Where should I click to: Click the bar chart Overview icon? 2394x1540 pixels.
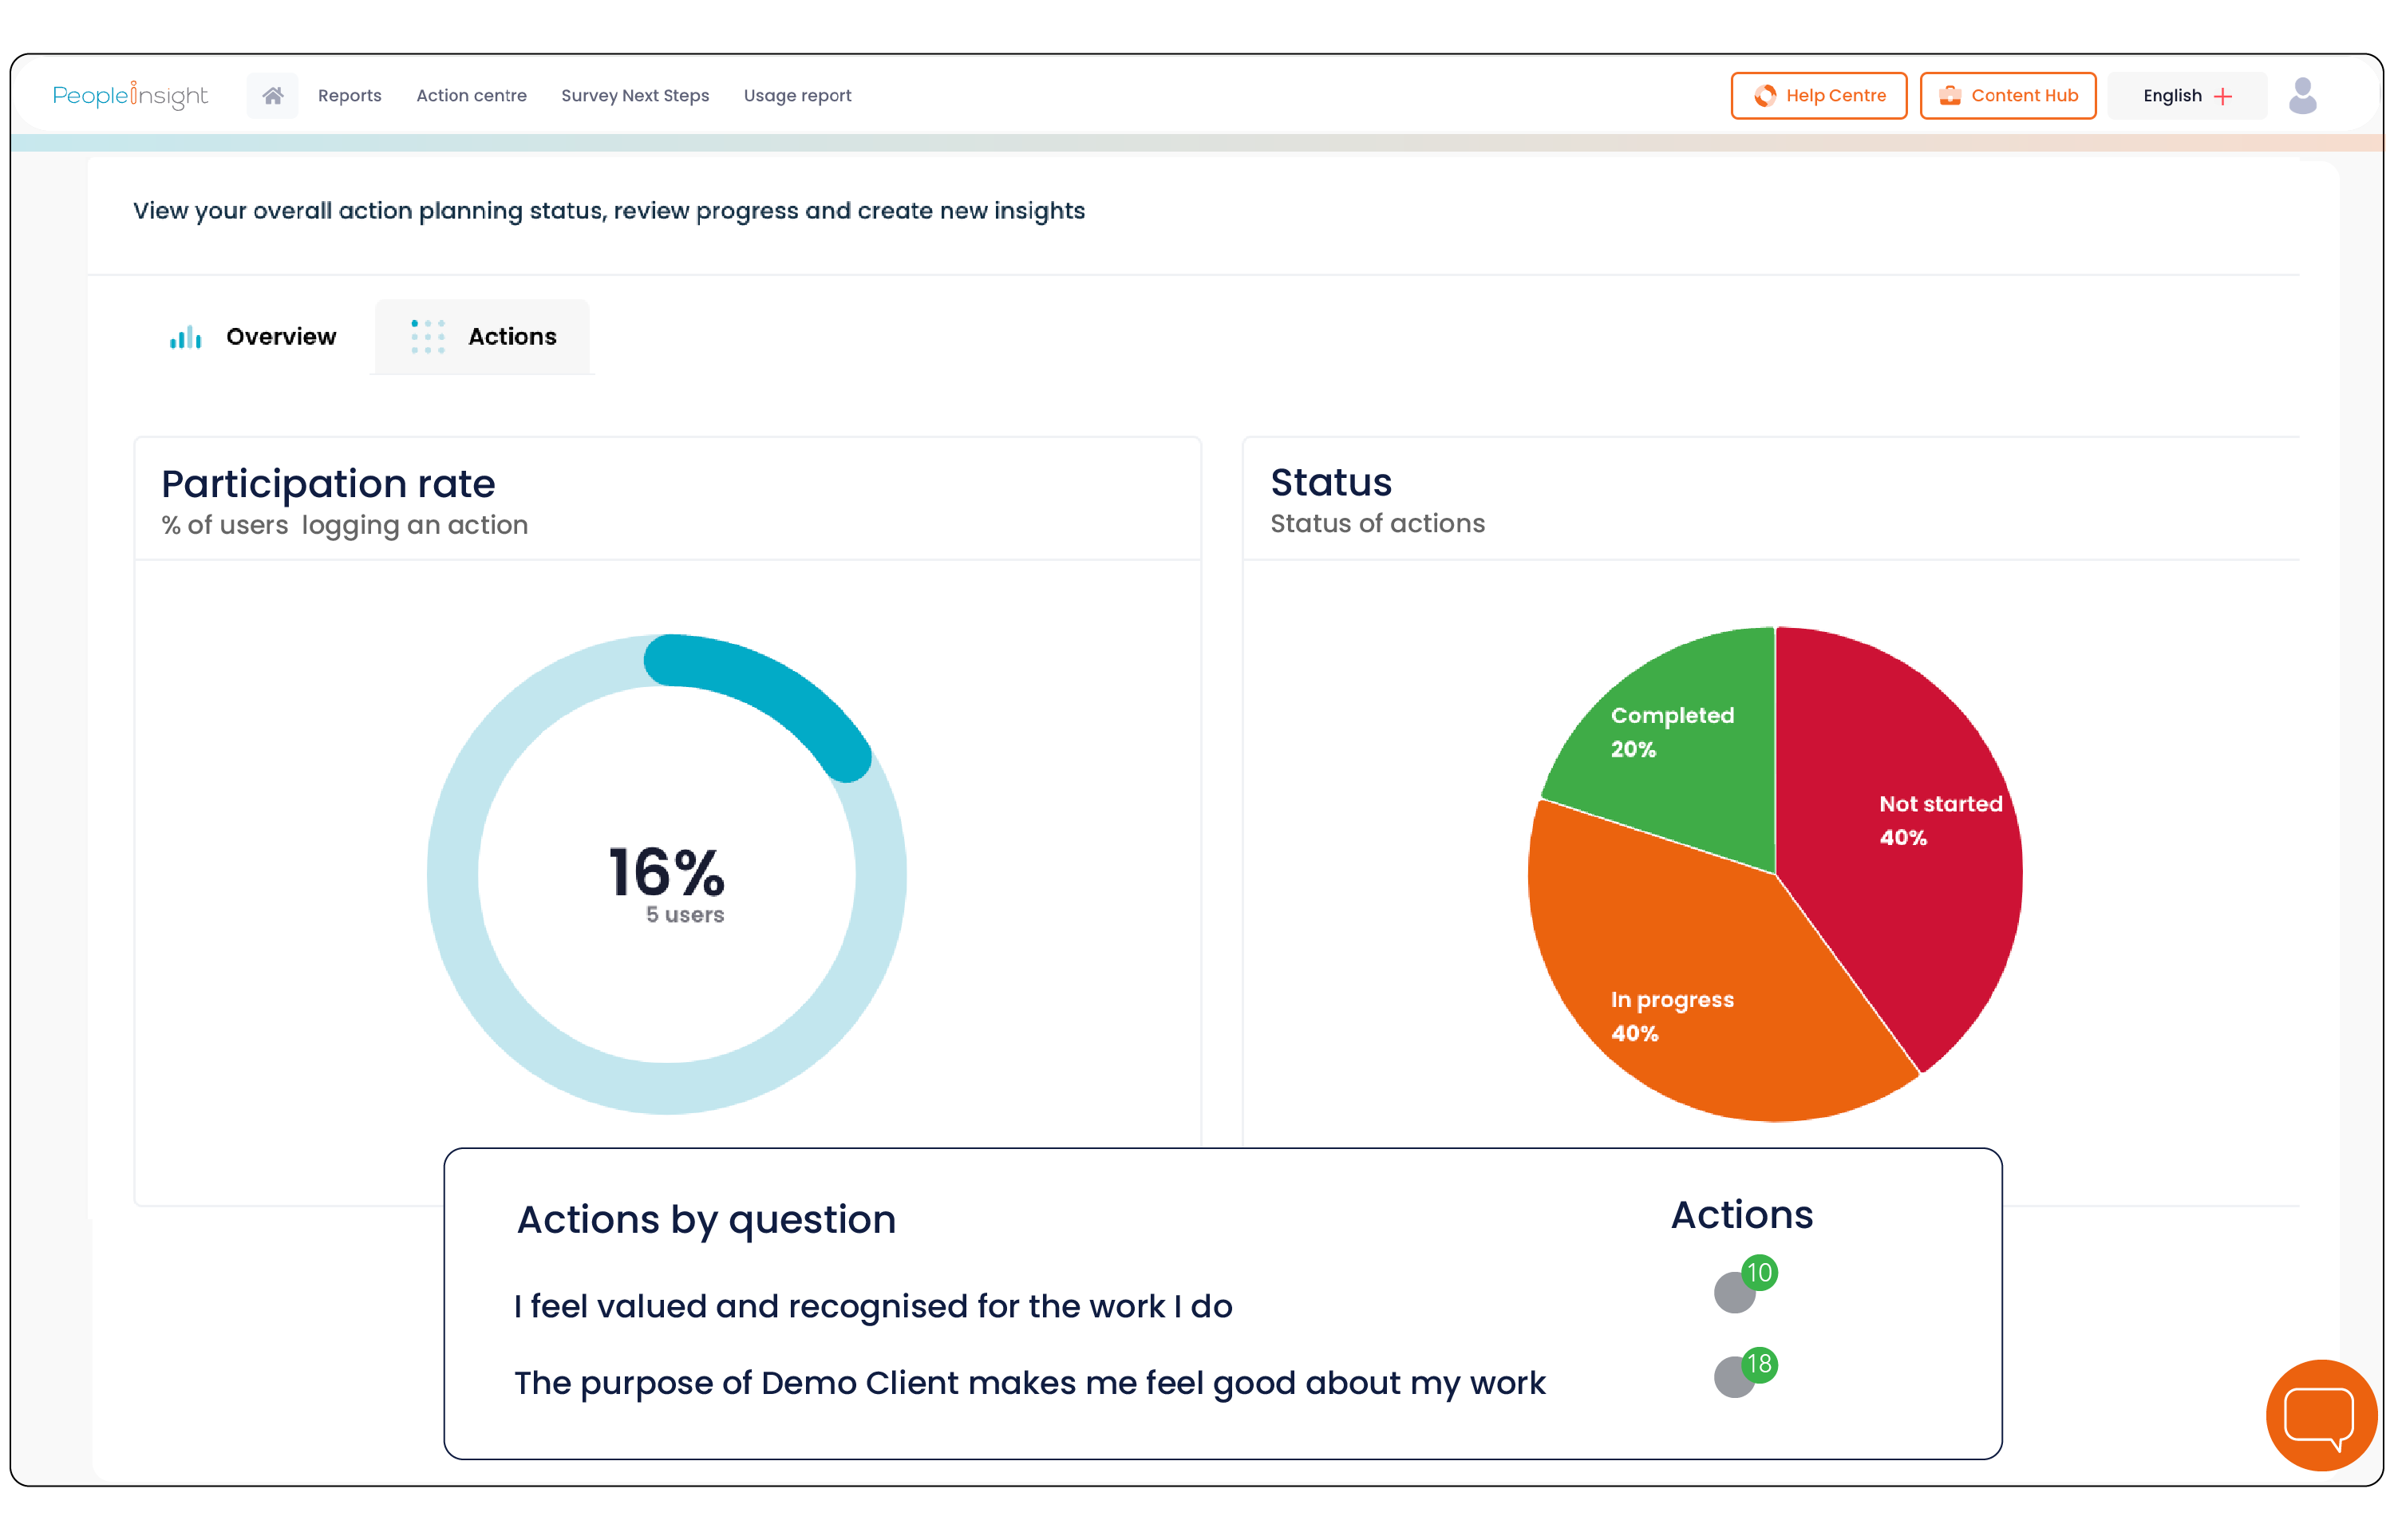click(x=187, y=337)
